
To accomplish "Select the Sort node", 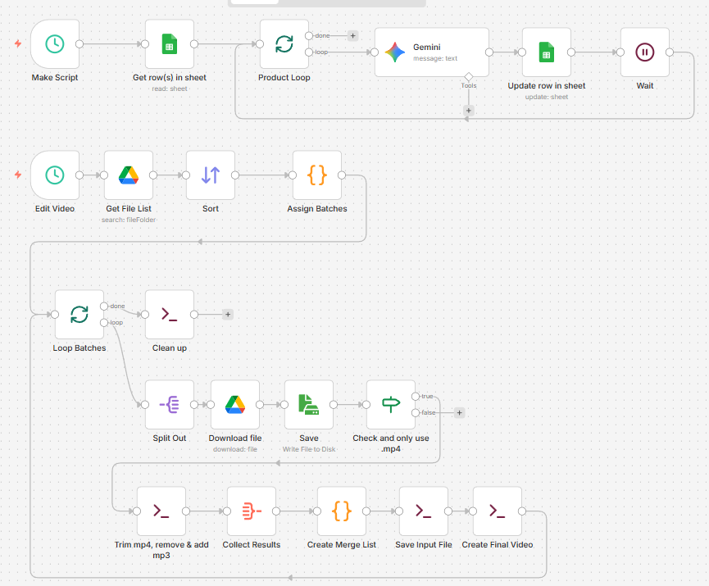I will click(x=211, y=175).
